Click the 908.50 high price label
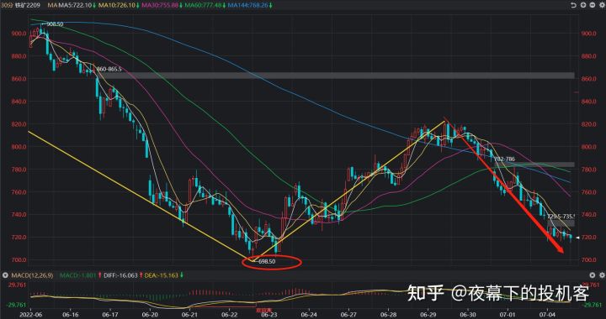 pyautogui.click(x=55, y=24)
